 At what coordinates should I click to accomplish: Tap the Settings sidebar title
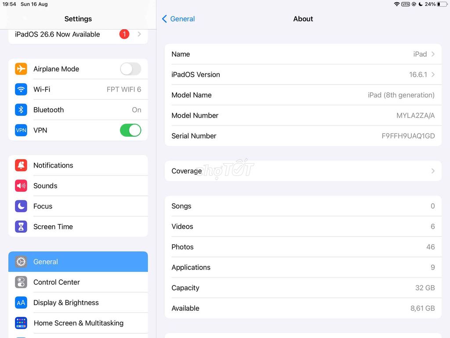click(78, 19)
